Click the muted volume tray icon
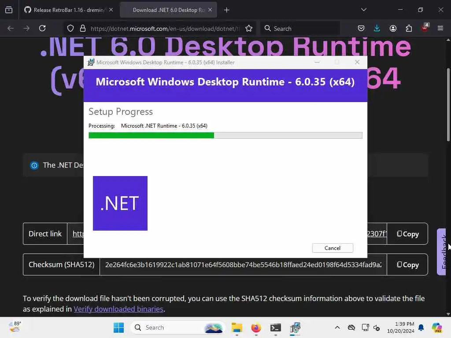The height and width of the screenshot is (338, 451). coord(377,327)
